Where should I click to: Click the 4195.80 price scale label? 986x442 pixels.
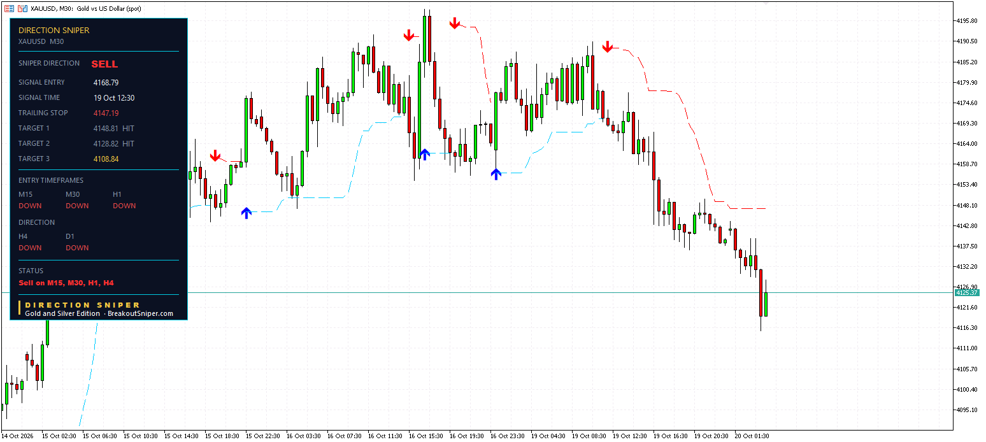(x=966, y=20)
